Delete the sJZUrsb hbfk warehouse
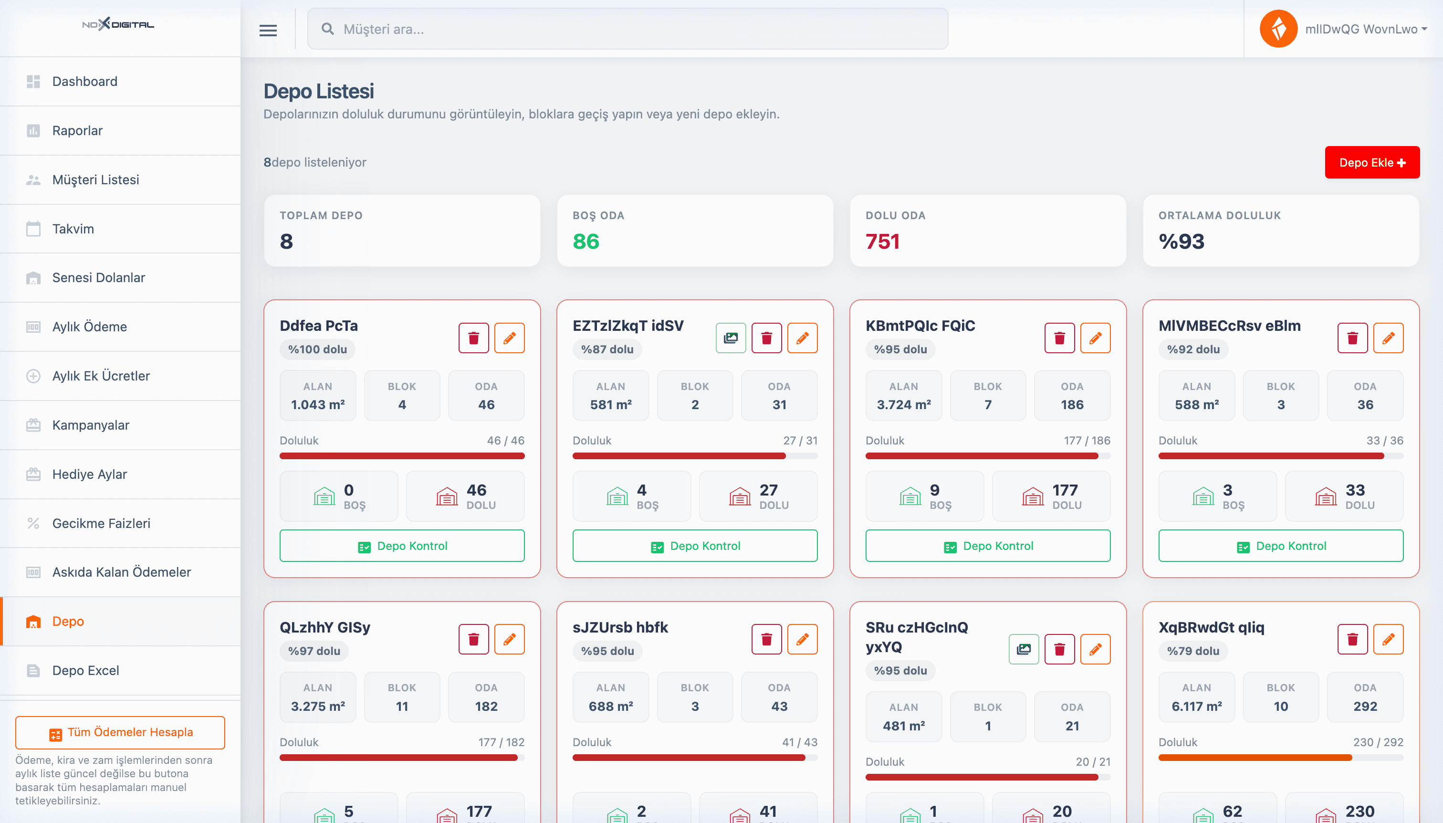1443x823 pixels. tap(767, 639)
